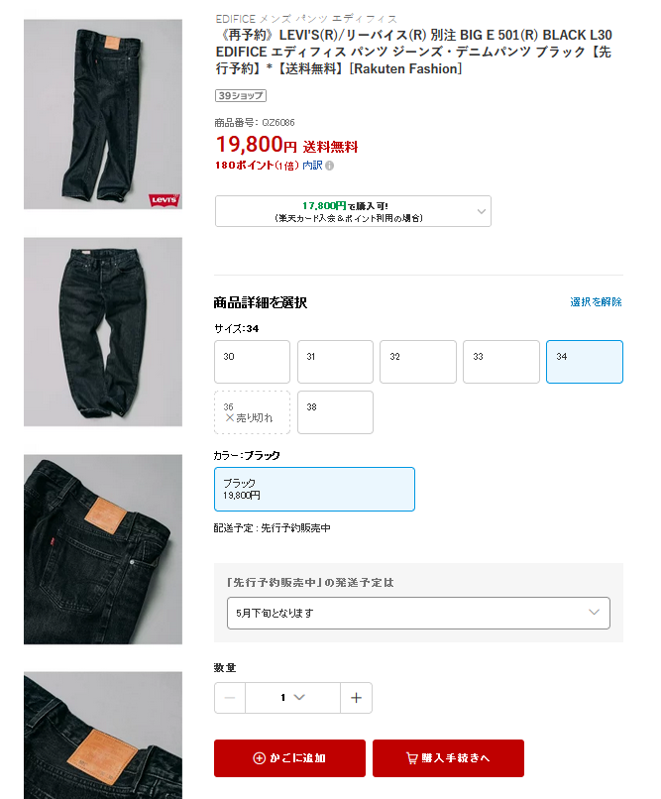Open the 内訳 points breakdown link
Viewport: 661px width, 799px height.
click(x=312, y=166)
